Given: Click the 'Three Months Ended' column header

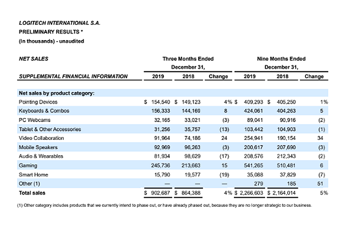Looking at the screenshot, I should [x=188, y=59].
